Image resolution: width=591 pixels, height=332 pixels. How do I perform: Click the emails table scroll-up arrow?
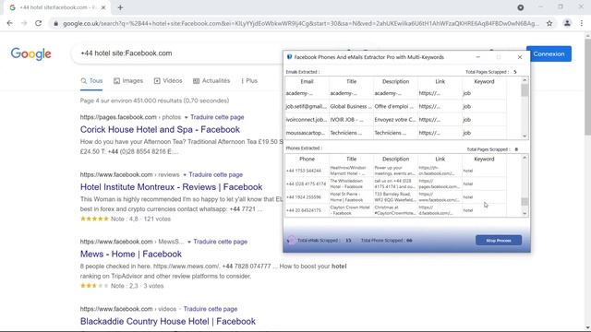[525, 80]
